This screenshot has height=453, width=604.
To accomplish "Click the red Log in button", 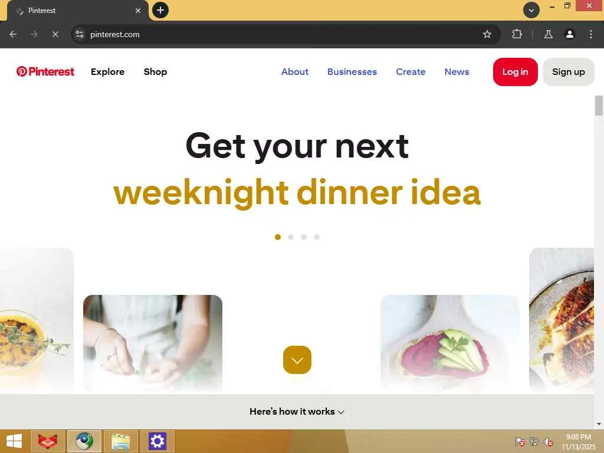I will pyautogui.click(x=515, y=71).
